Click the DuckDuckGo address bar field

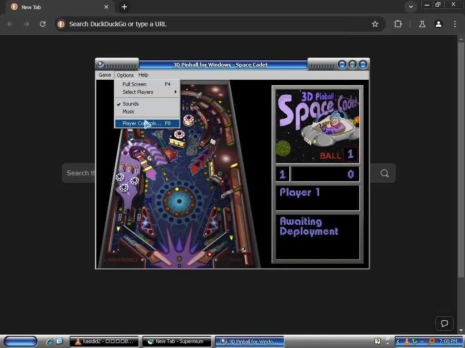(x=219, y=24)
